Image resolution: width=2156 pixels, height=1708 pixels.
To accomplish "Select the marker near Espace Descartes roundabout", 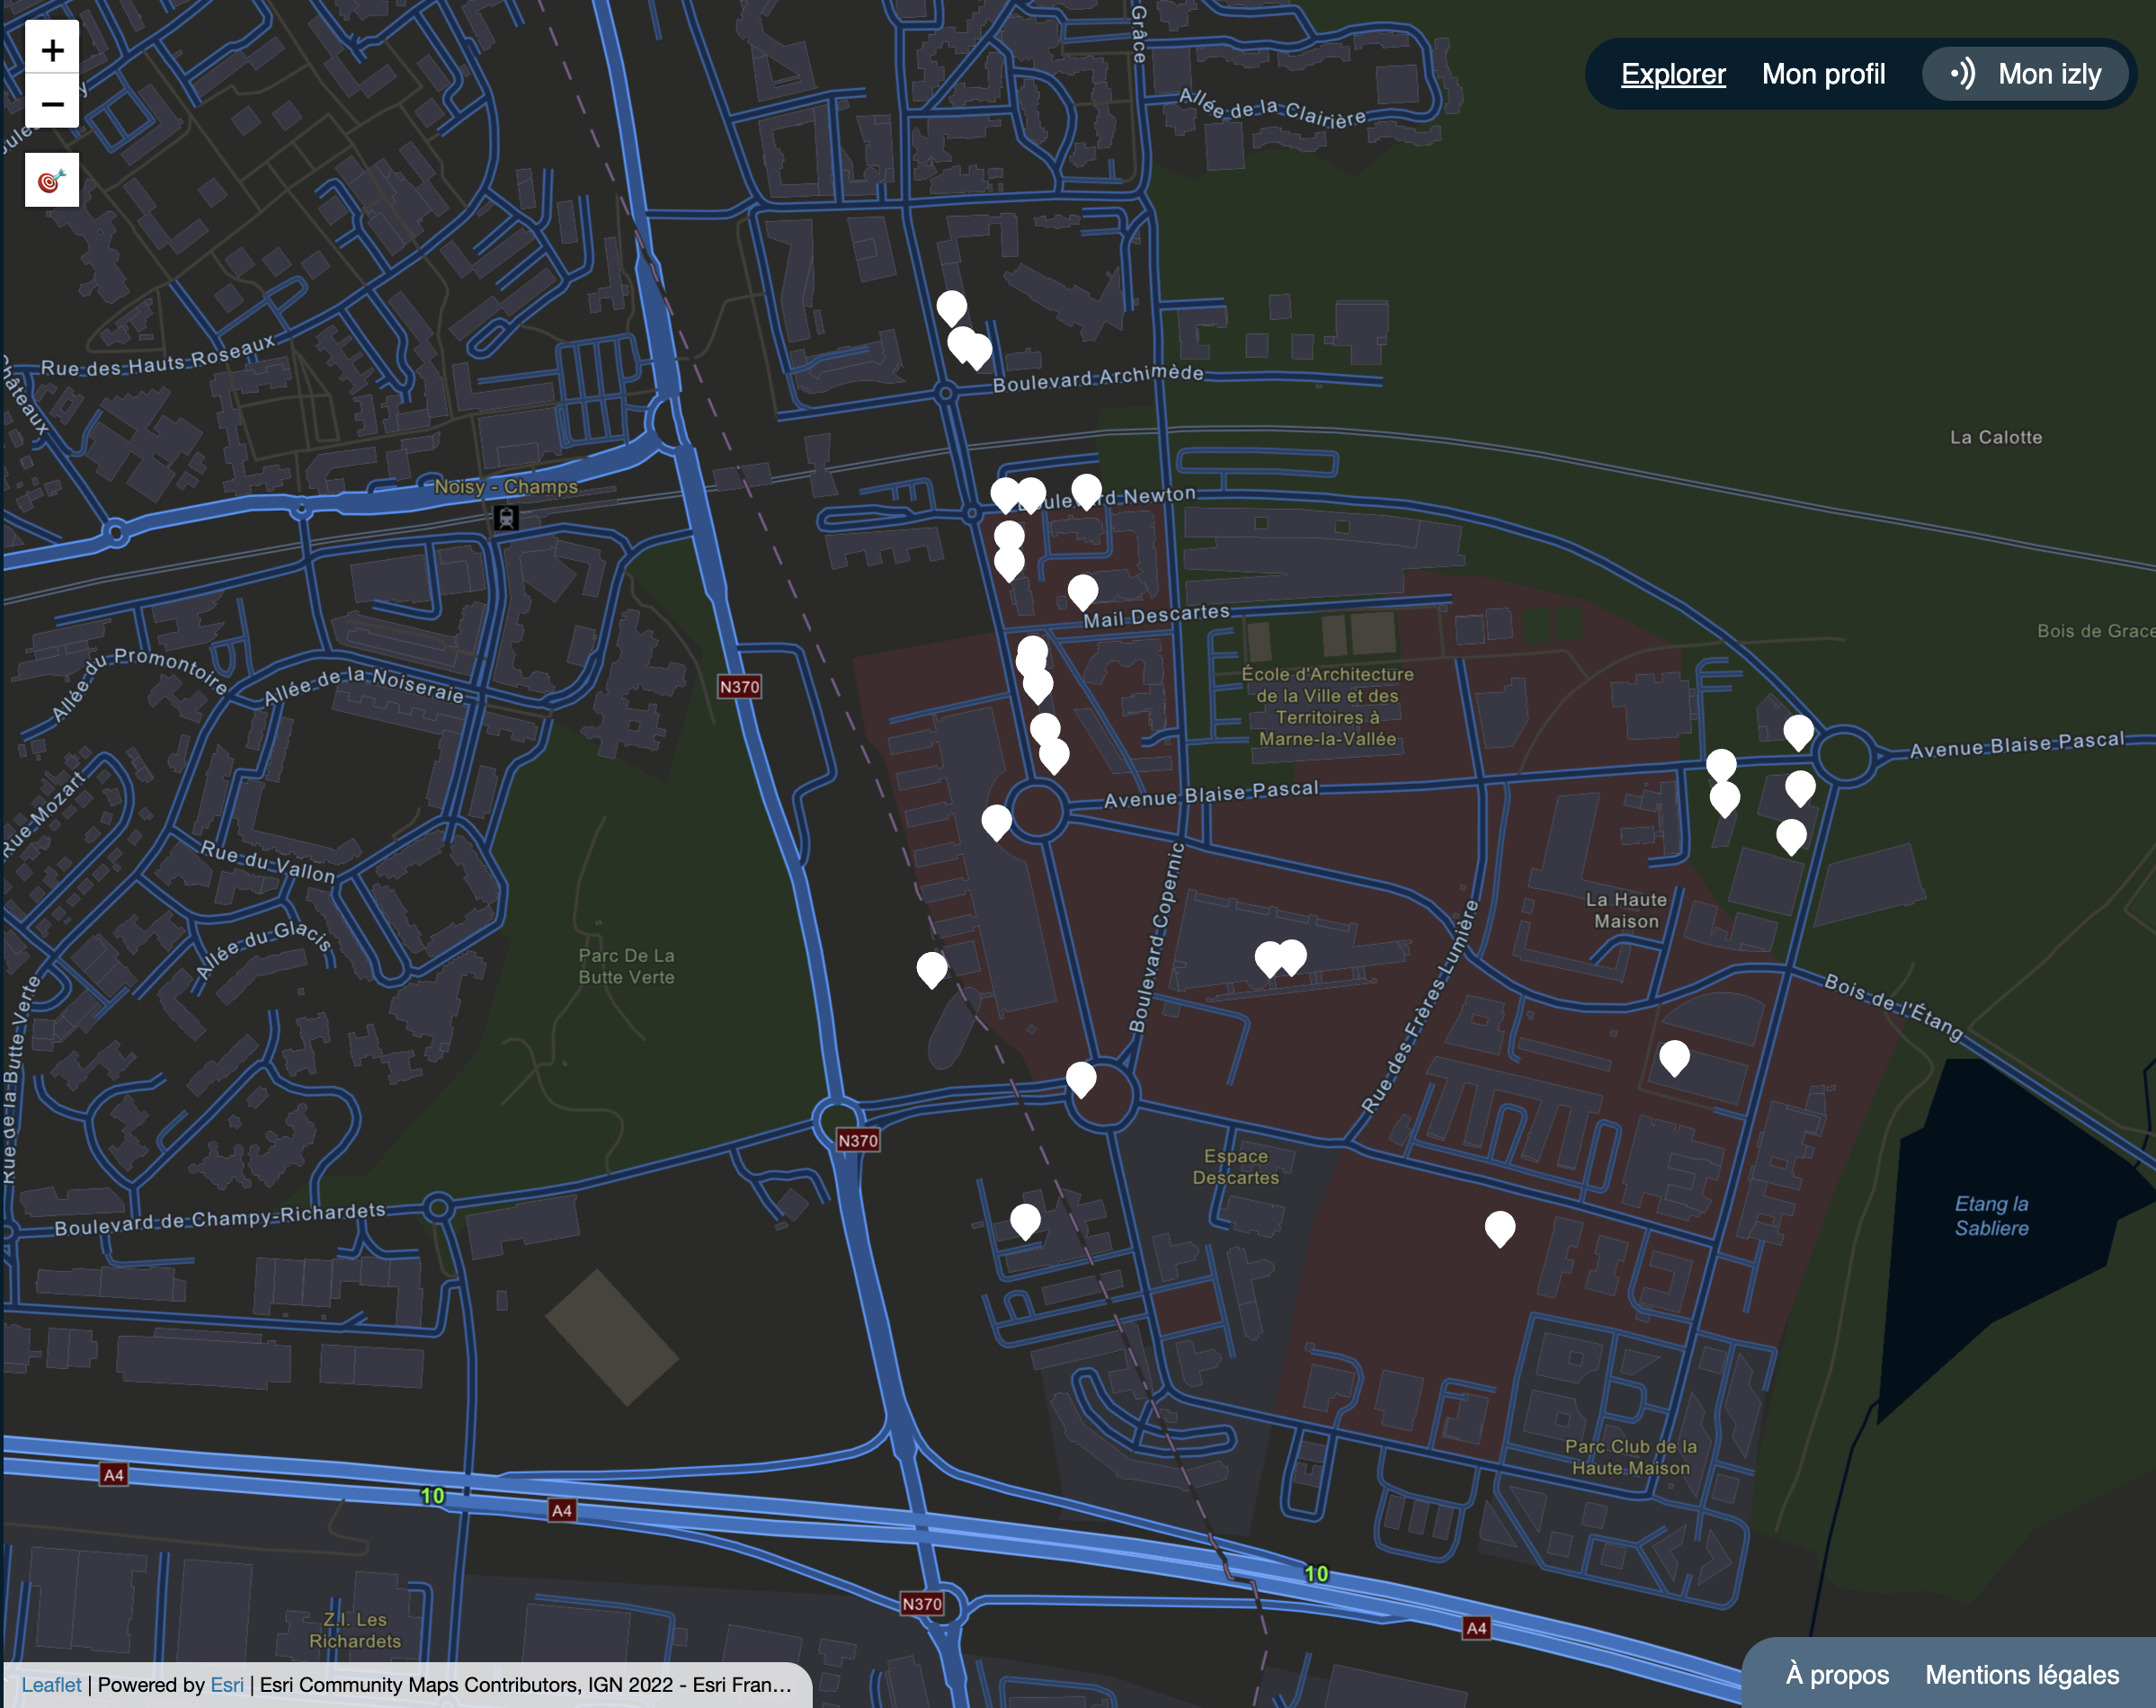I will (x=1080, y=1078).
